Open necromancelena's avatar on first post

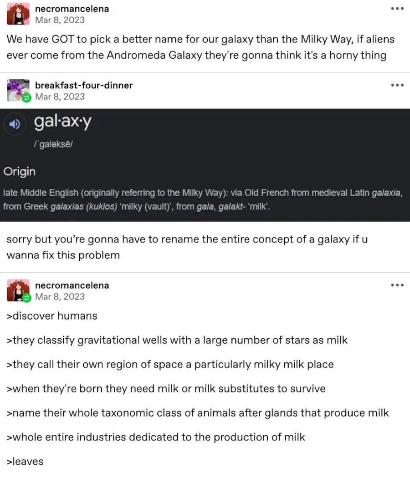(x=18, y=14)
